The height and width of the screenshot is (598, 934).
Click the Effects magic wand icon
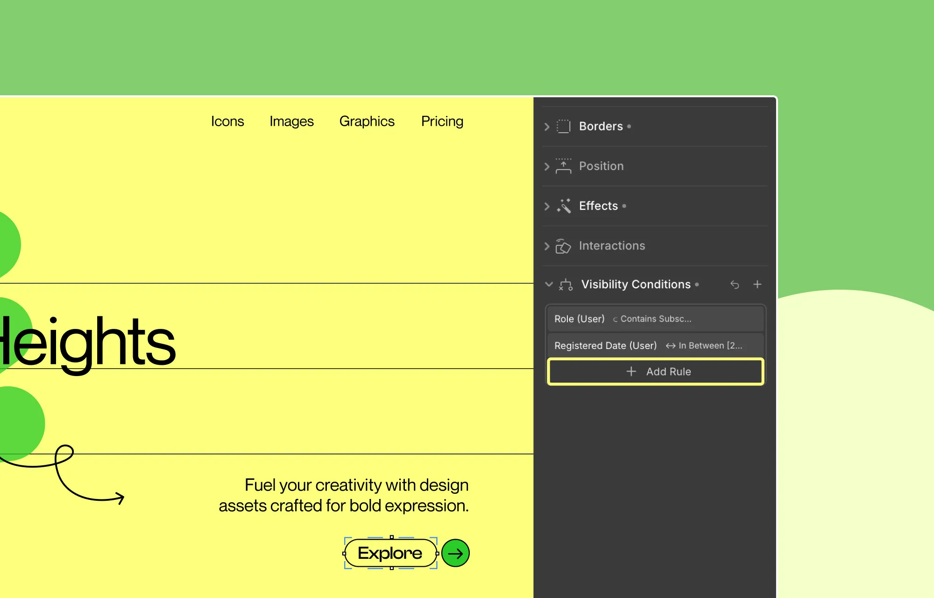(x=564, y=206)
